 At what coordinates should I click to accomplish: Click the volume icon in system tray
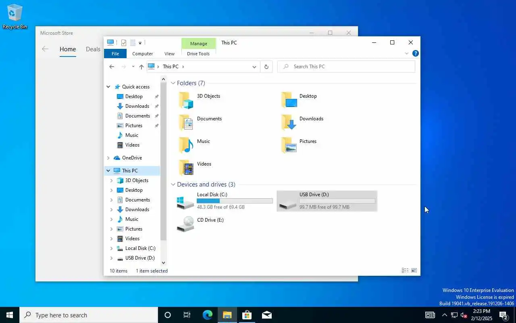[x=464, y=315]
